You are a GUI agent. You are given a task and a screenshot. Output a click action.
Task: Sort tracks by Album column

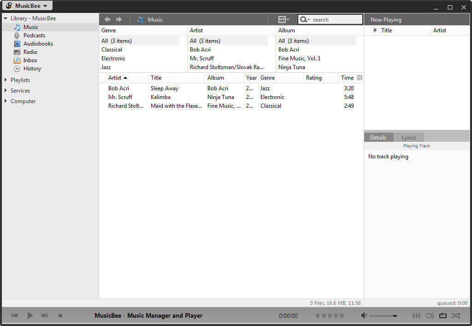click(224, 78)
